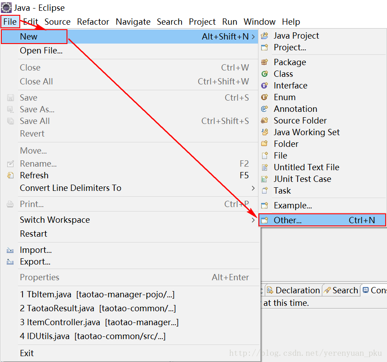This screenshot has width=387, height=362.
Task: Select Refresh in the File menu
Action: 129,175
